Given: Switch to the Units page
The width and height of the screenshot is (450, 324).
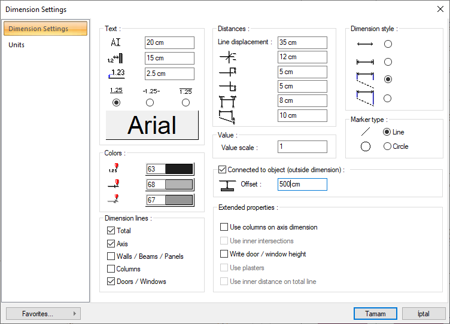Looking at the screenshot, I should tap(17, 45).
